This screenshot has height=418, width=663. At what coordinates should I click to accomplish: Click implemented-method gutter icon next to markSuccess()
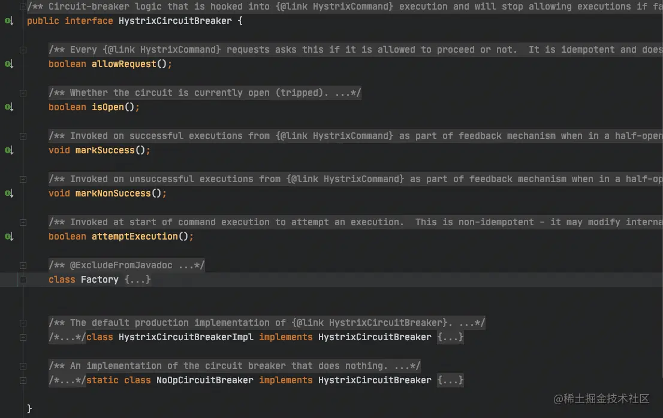[x=9, y=150]
